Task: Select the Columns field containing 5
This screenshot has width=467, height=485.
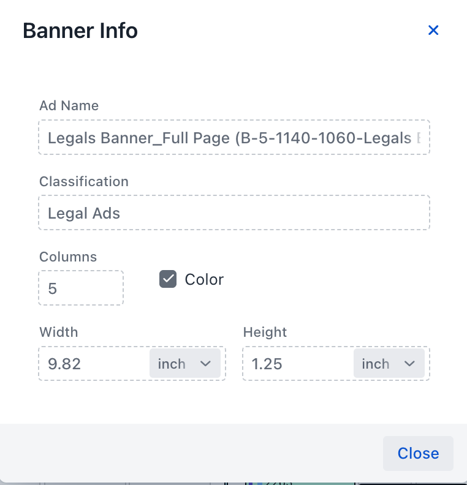Action: pyautogui.click(x=81, y=288)
